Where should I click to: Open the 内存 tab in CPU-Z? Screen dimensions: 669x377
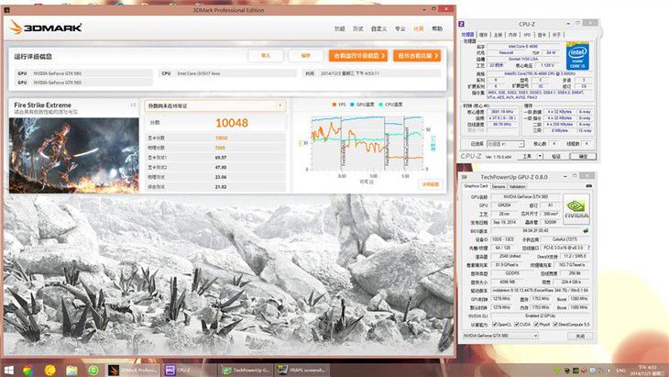512,35
